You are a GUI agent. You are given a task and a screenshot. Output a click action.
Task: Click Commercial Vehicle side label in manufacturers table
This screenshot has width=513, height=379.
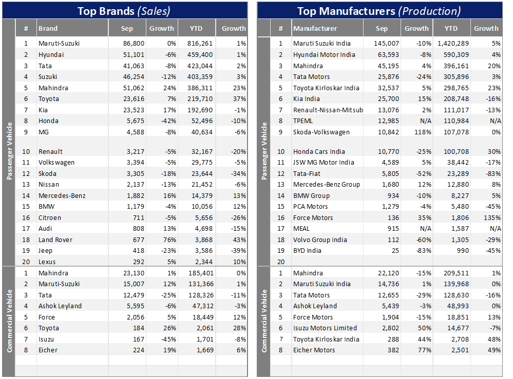pyautogui.click(x=264, y=321)
